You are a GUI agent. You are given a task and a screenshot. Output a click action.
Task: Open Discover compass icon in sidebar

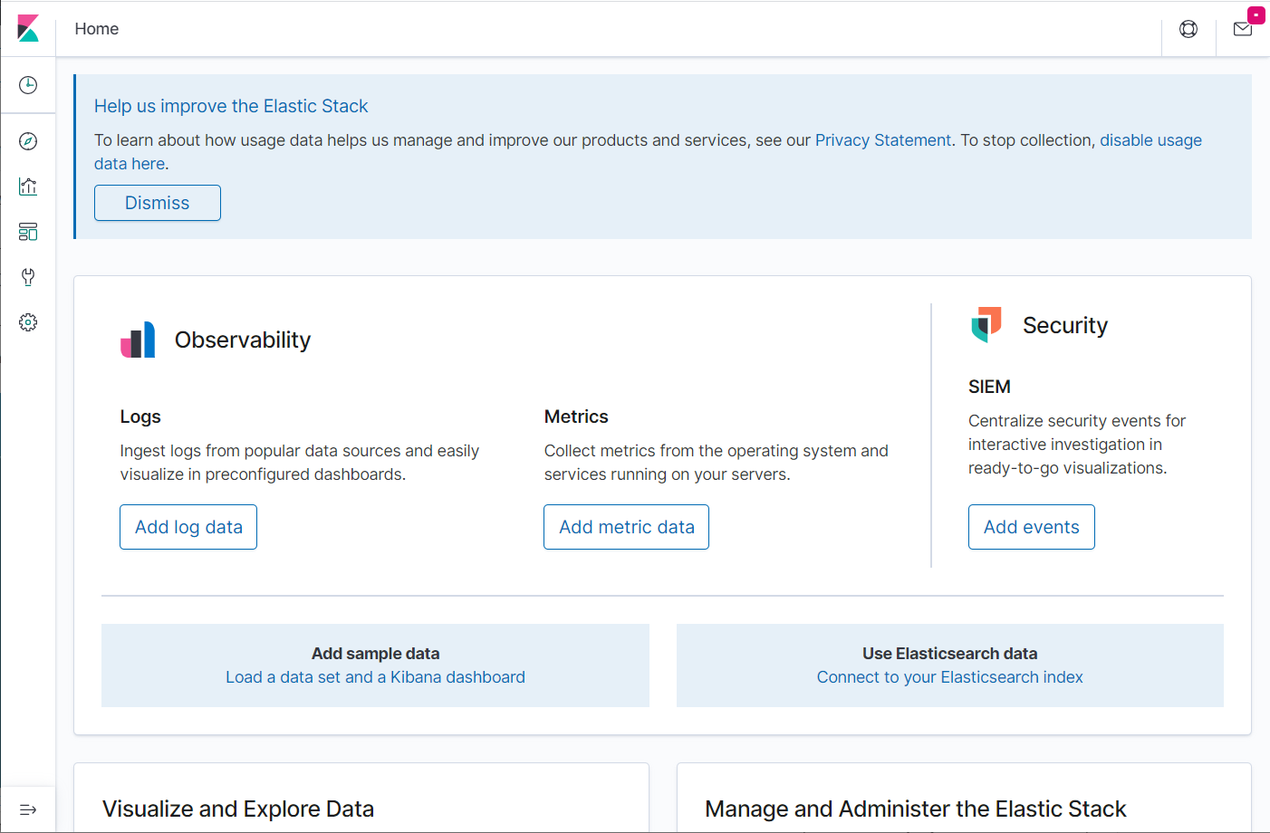28,141
